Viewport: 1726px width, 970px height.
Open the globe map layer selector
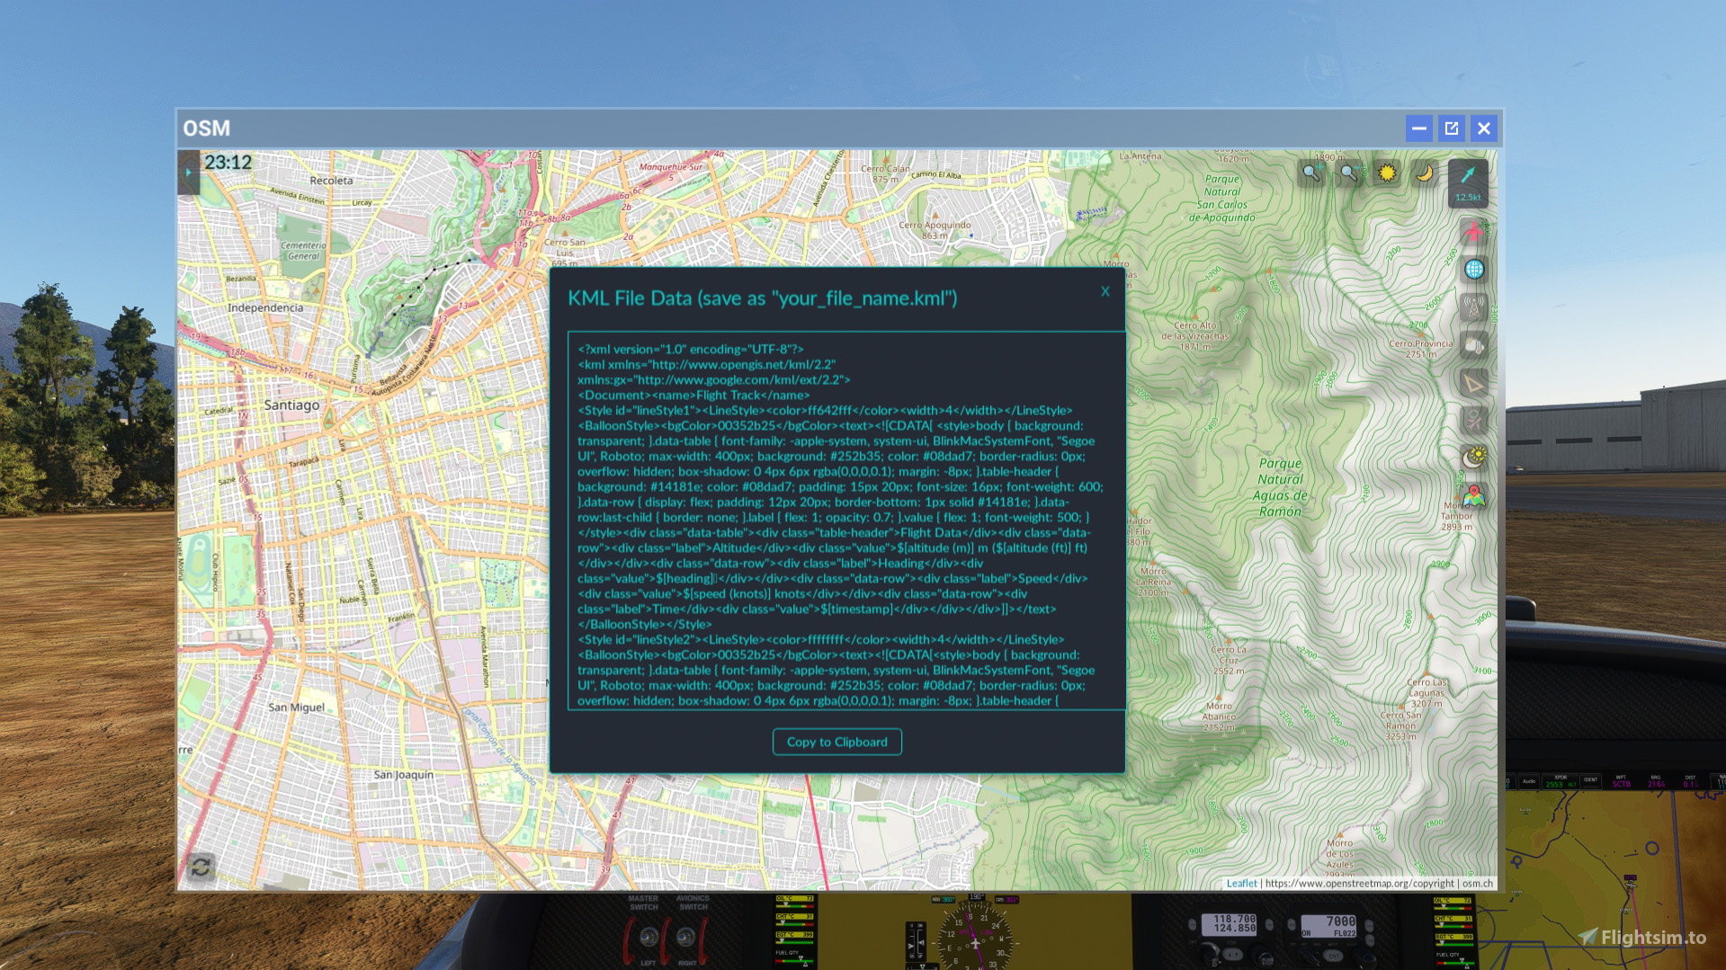pos(1472,269)
